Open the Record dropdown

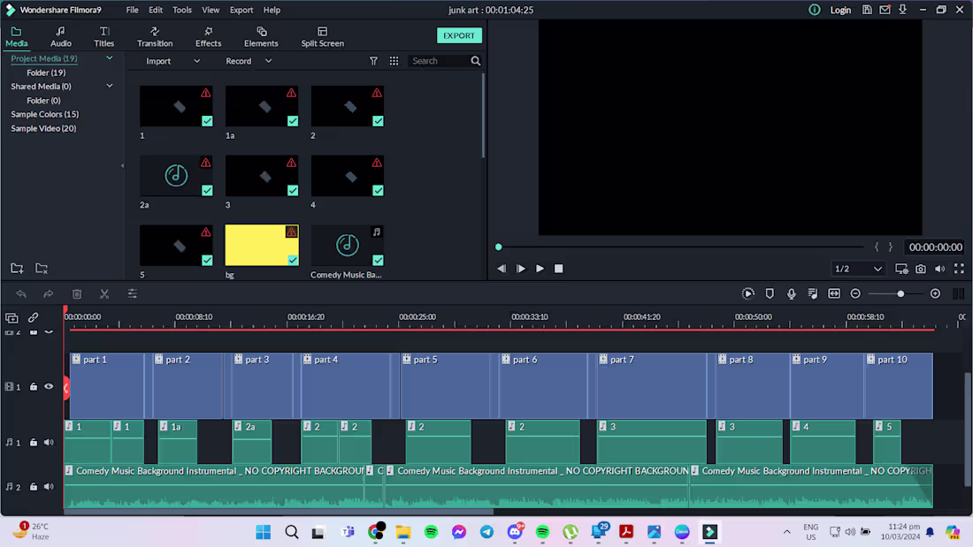coord(249,61)
